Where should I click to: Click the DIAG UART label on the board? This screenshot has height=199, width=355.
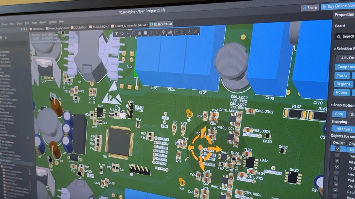coord(139,108)
